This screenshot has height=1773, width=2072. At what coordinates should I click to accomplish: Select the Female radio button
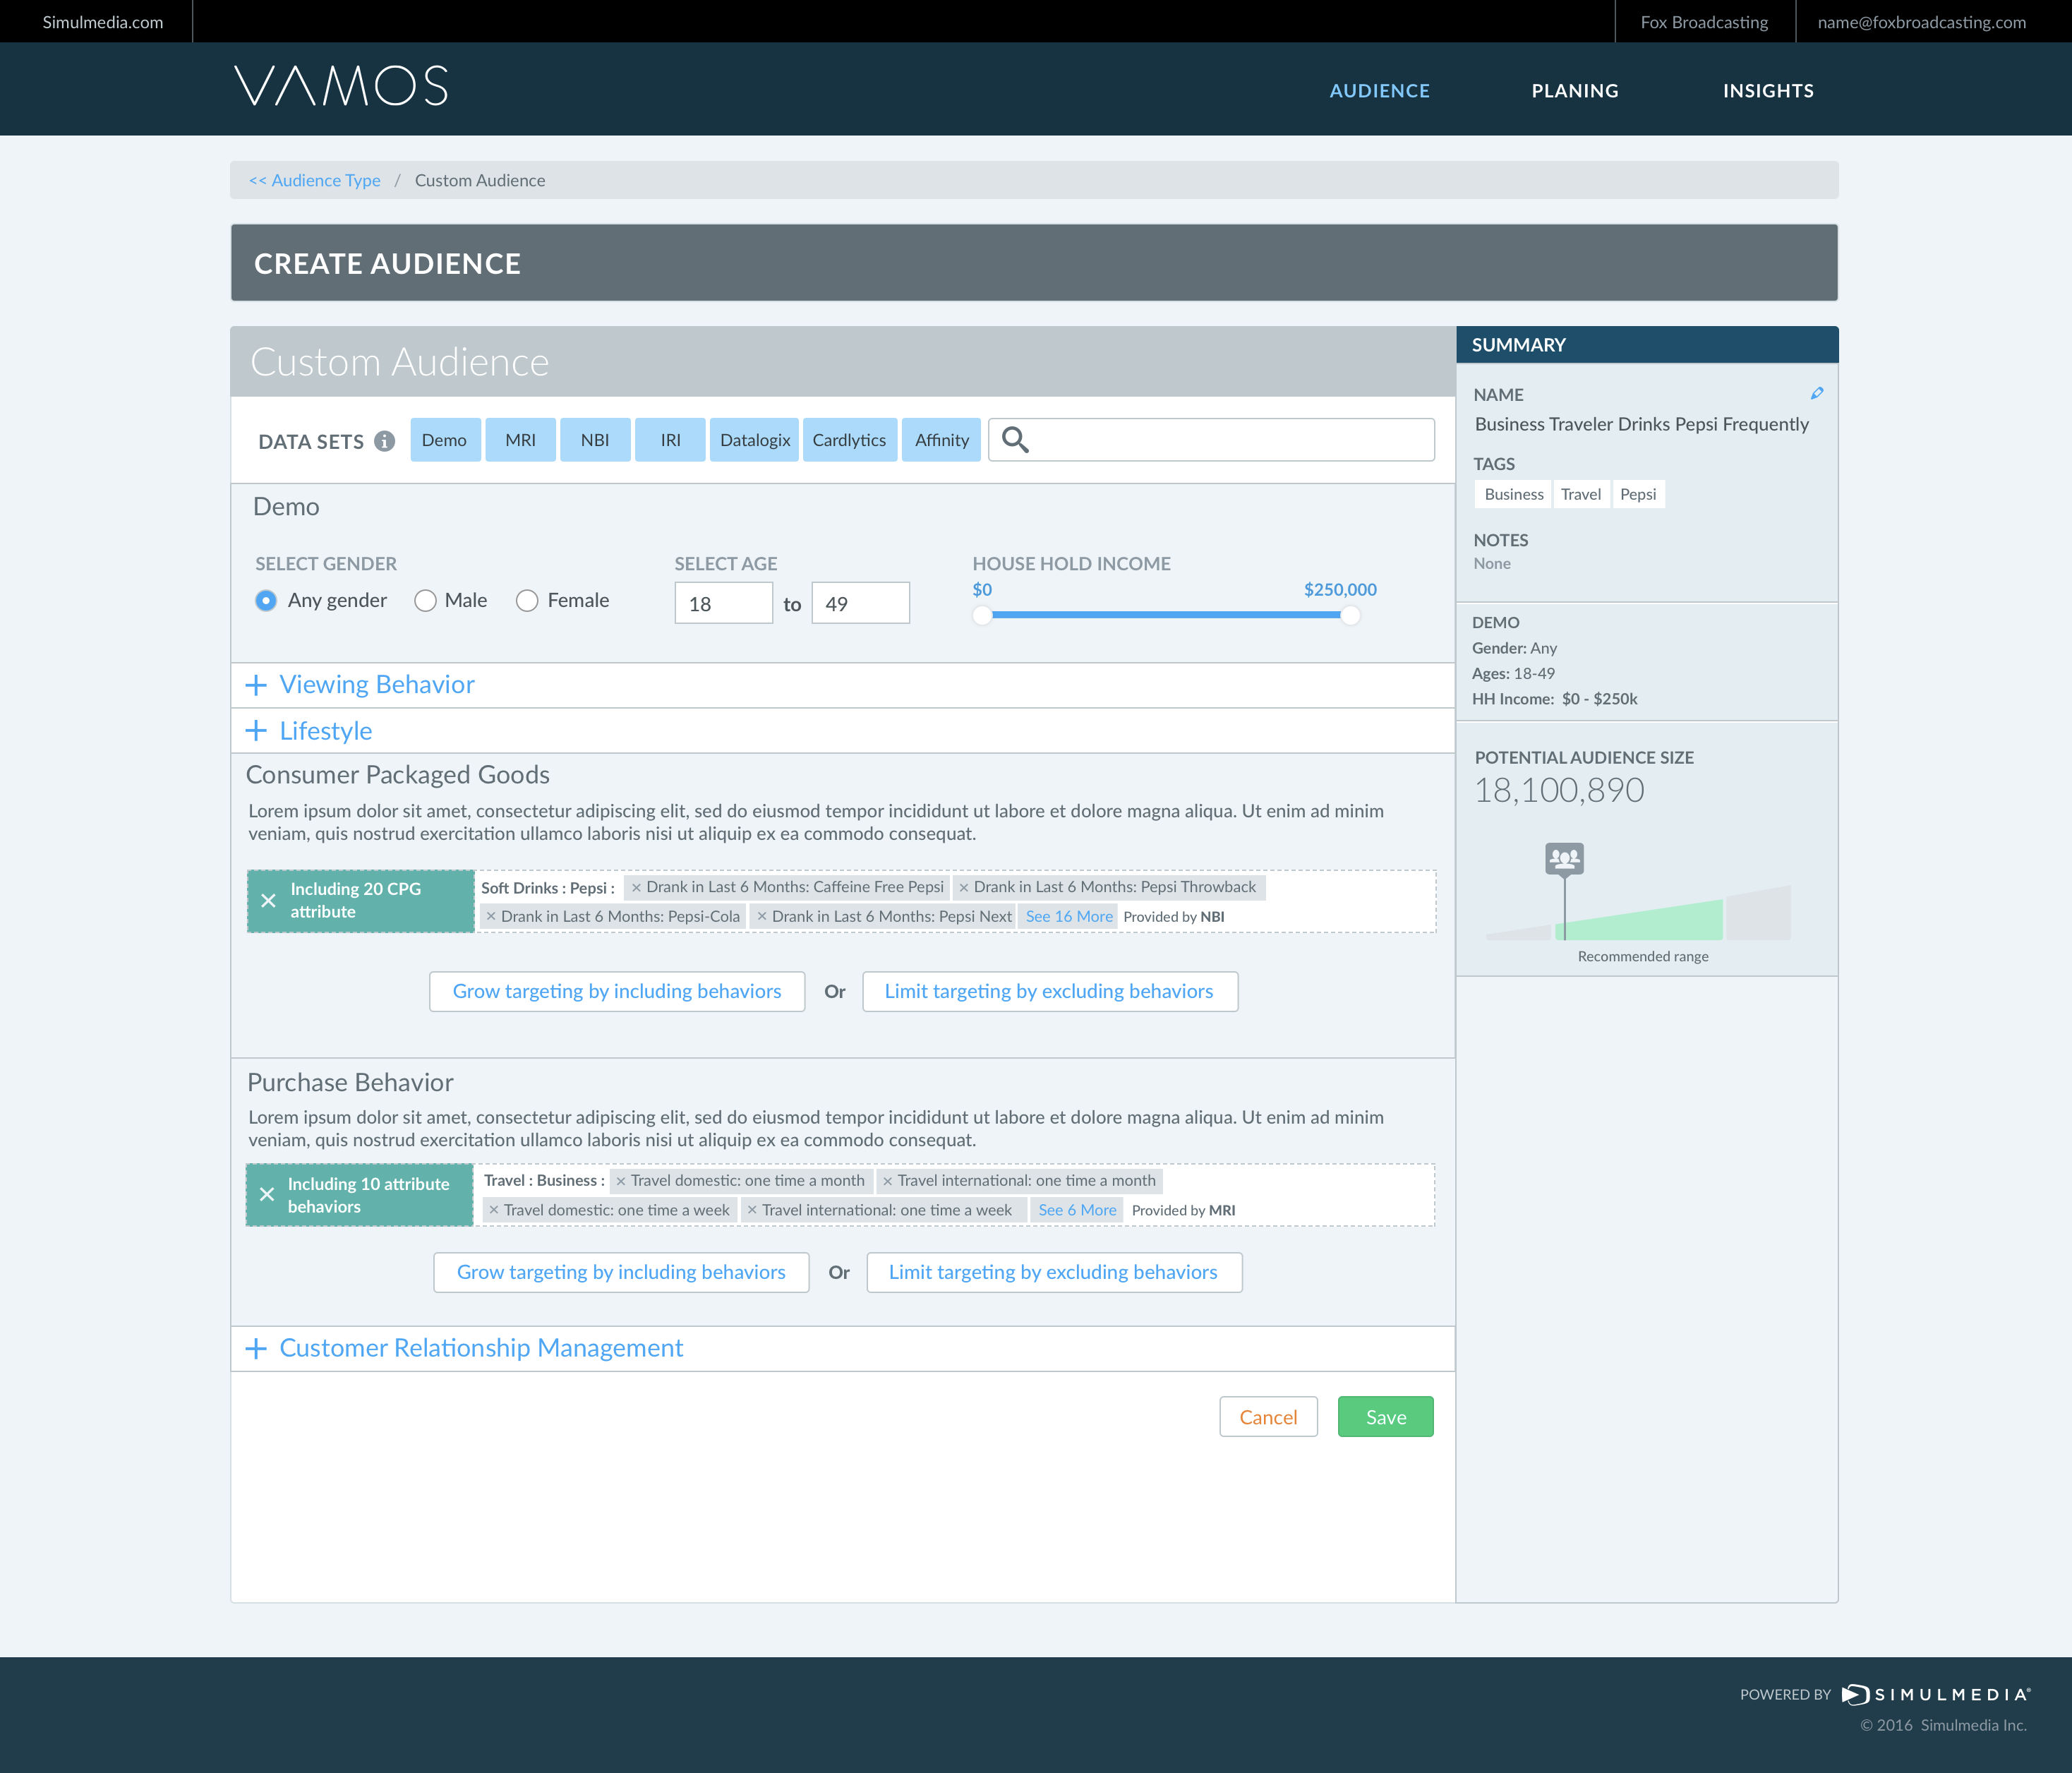[x=527, y=600]
